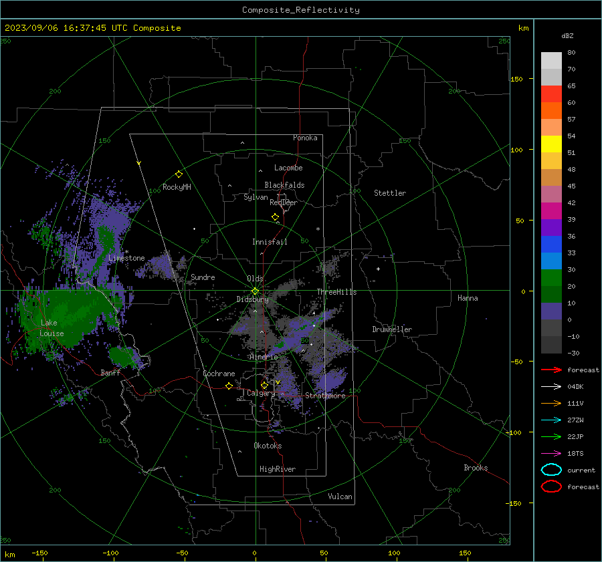Select the 65 dBZ red color swatch

click(551, 94)
